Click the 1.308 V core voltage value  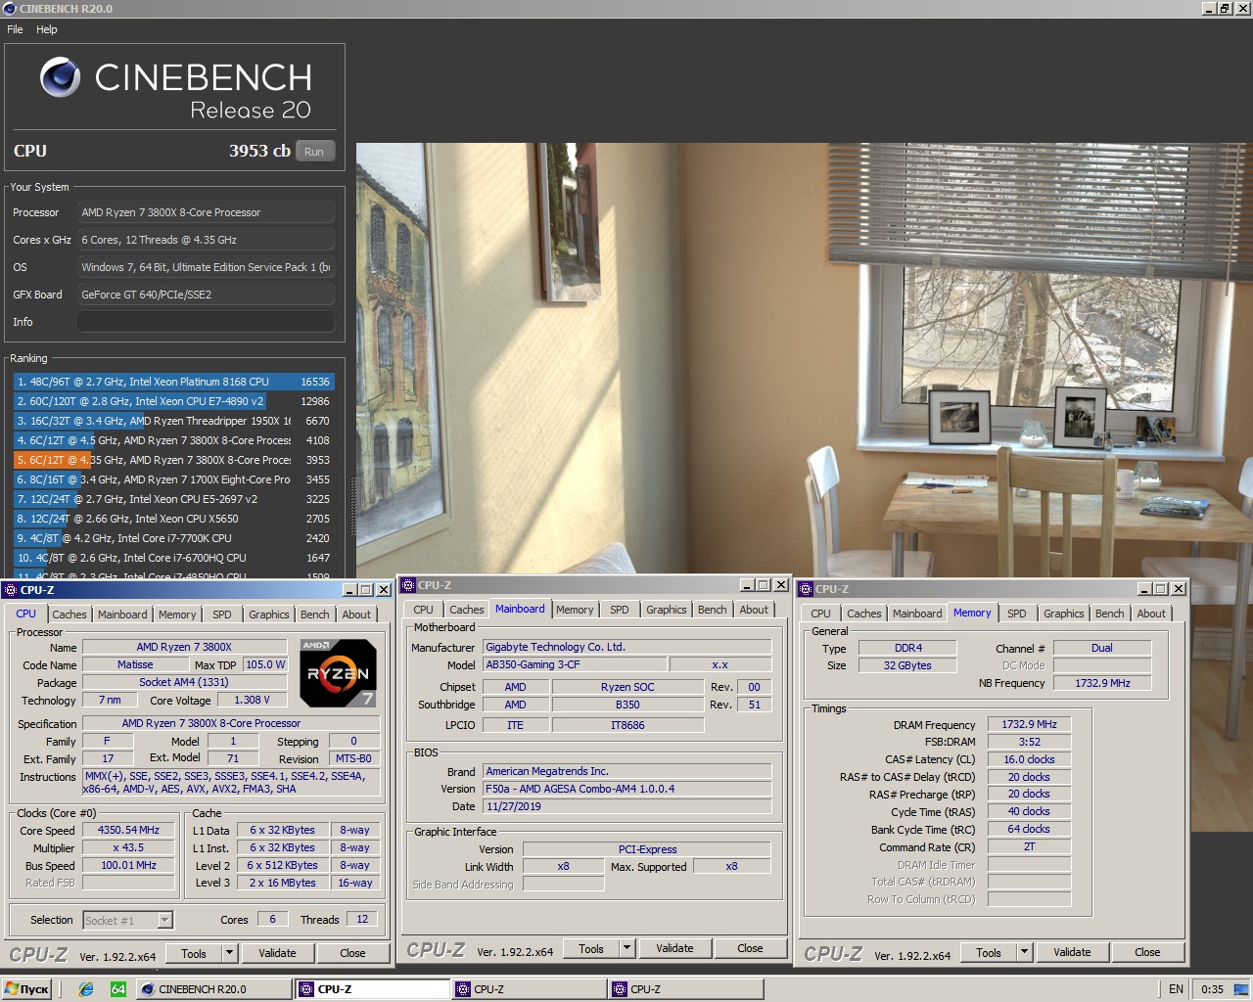[x=253, y=701]
